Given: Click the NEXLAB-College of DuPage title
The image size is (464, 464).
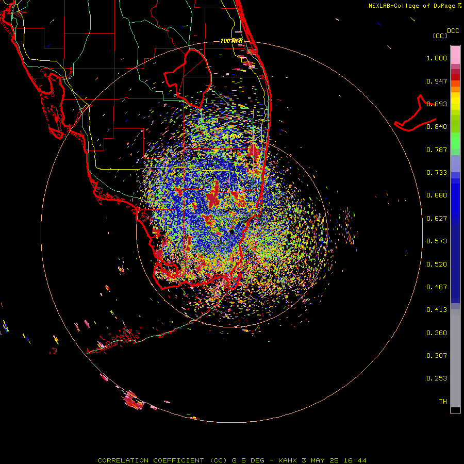Looking at the screenshot, I should (411, 6).
